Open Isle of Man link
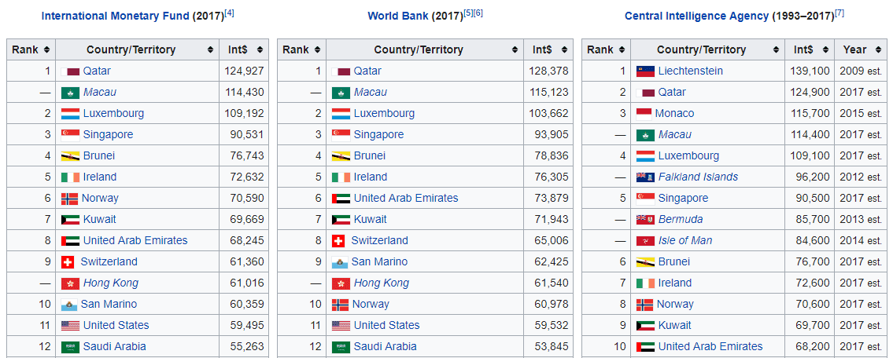The height and width of the screenshot is (358, 893). [685, 241]
